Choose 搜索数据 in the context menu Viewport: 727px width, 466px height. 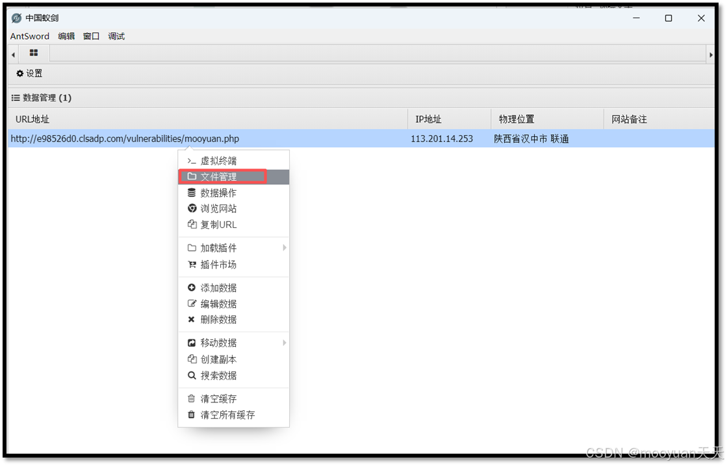click(x=234, y=376)
